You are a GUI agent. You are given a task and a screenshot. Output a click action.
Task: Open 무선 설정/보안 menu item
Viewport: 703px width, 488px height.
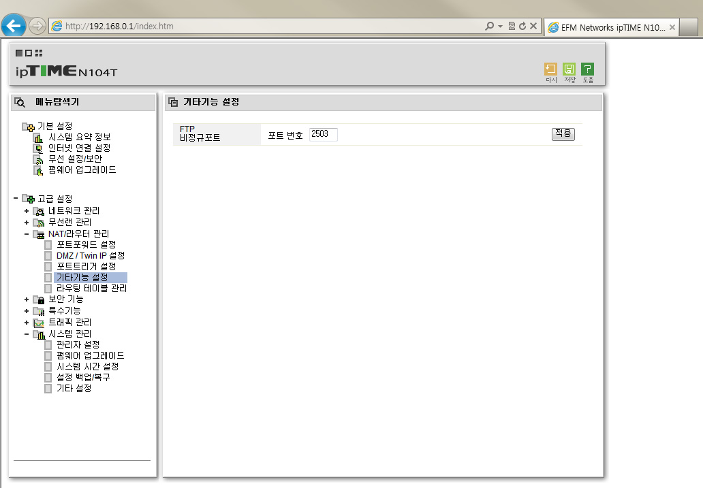click(76, 159)
